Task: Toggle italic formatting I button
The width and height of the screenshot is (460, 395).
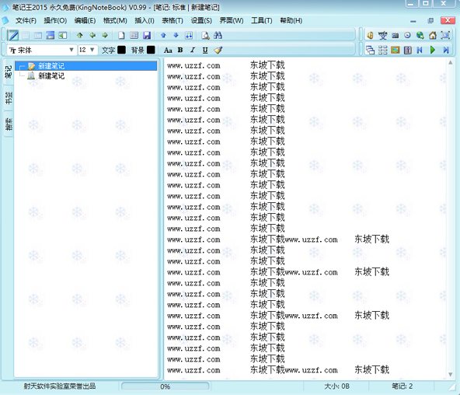Action: tap(193, 51)
